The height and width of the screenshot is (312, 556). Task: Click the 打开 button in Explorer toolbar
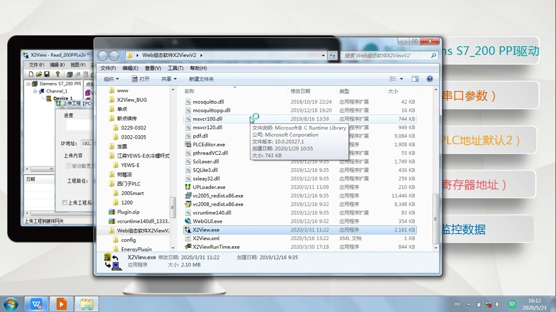[x=141, y=79]
